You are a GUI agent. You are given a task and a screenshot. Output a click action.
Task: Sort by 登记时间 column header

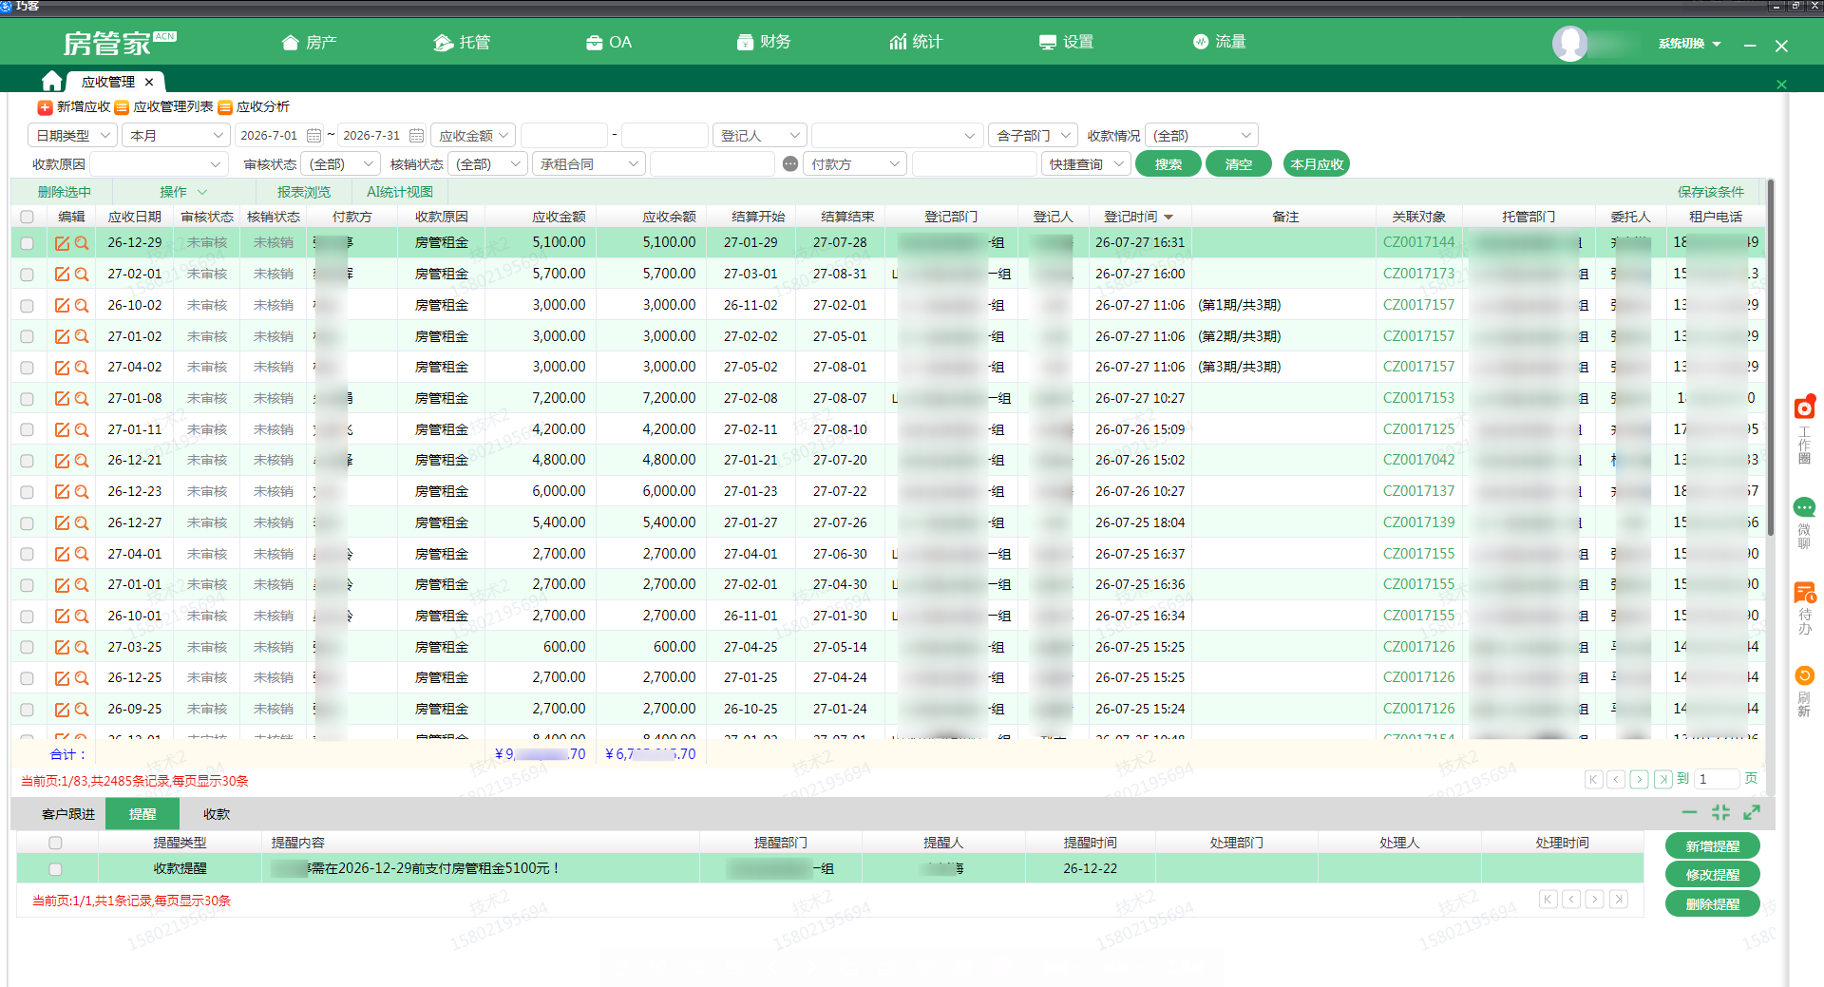coord(1138,217)
